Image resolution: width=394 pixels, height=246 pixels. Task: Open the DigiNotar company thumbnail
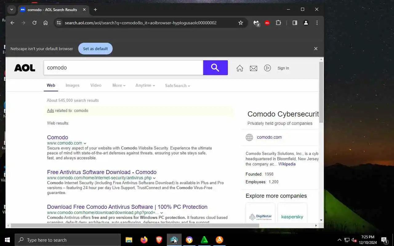click(260, 212)
